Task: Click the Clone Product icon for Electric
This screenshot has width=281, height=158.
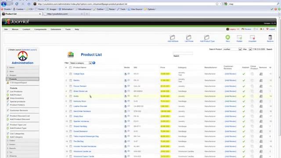Action: [252, 80]
